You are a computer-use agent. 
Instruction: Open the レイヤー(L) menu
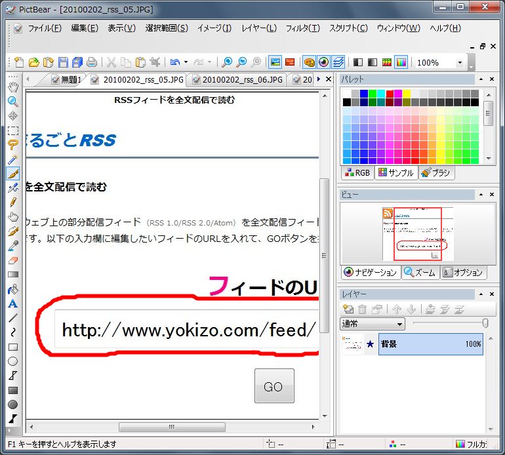pyautogui.click(x=259, y=28)
